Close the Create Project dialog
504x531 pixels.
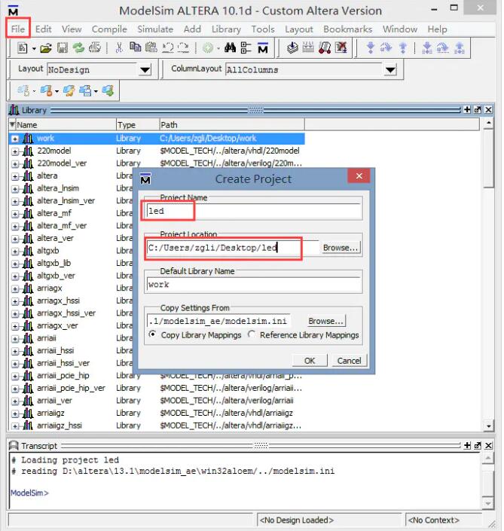pyautogui.click(x=359, y=175)
